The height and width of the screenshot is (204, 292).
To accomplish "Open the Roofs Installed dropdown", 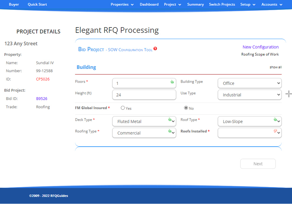I will [249, 133].
